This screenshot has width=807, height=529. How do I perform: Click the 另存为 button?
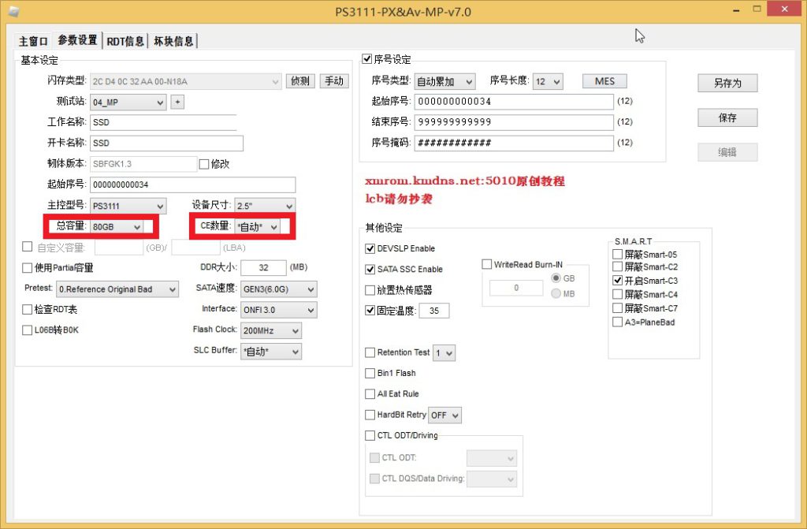pos(727,83)
